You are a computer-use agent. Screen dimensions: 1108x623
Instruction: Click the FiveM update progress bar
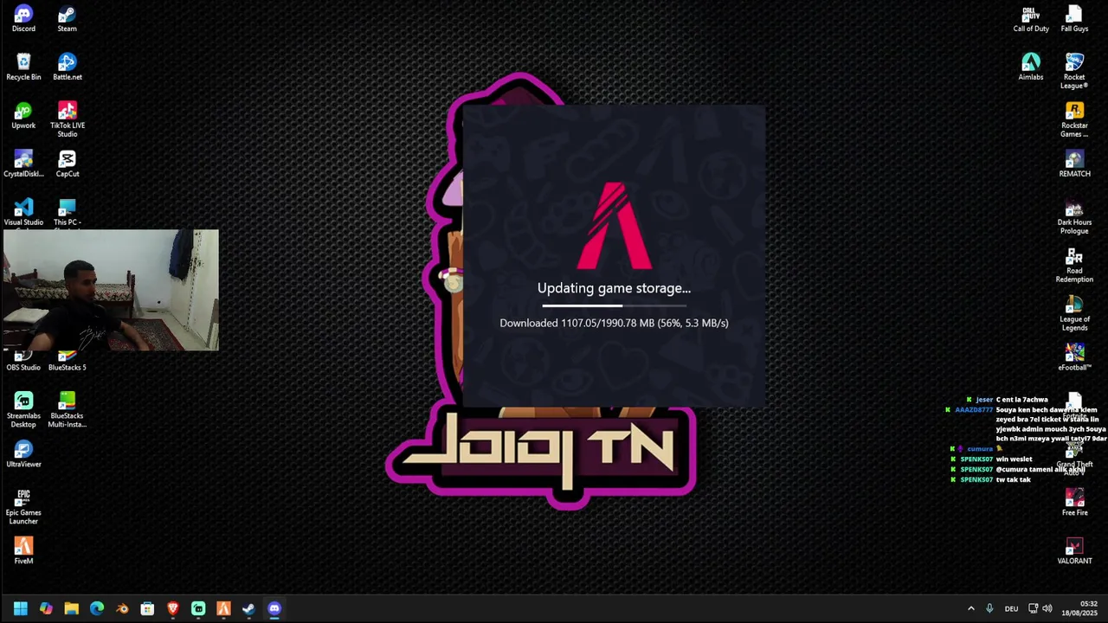(614, 305)
